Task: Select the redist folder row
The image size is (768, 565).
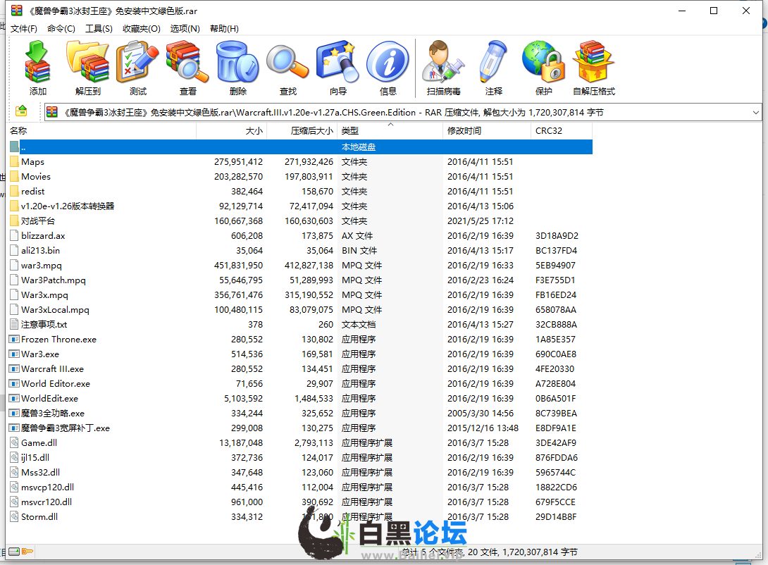Action: pos(301,192)
